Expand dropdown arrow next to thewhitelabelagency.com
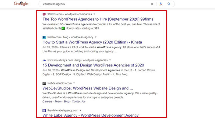This screenshot has width=215, height=119. [x=80, y=110]
